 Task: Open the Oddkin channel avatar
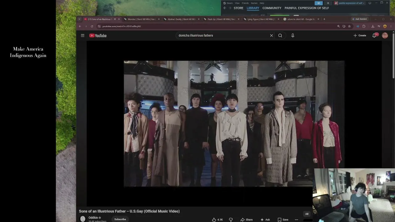(83, 219)
